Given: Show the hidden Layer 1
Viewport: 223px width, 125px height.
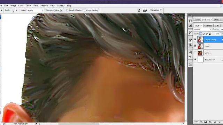Looking at the screenshot, I should click(x=195, y=53).
